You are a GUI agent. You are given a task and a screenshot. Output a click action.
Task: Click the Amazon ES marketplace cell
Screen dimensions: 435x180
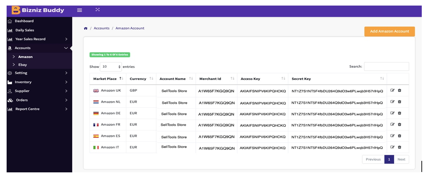coord(108,136)
